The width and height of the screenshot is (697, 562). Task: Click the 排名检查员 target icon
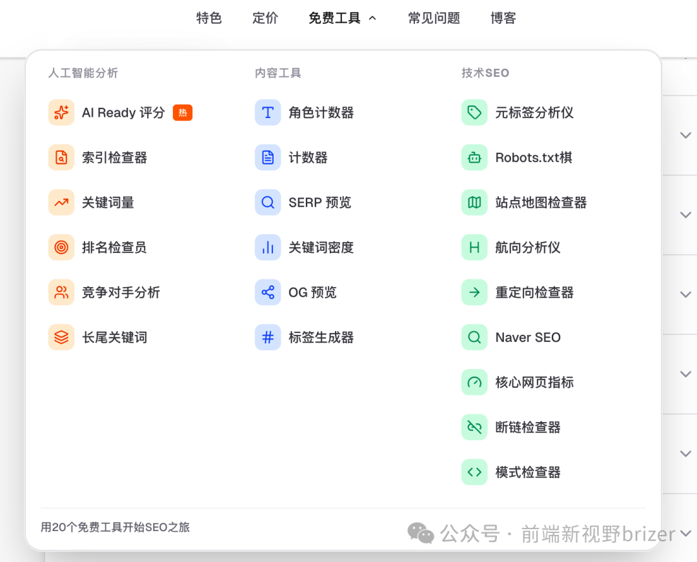click(61, 247)
